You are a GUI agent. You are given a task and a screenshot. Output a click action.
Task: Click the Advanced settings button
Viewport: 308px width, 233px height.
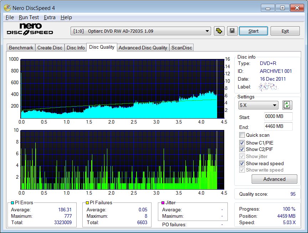pos(274,179)
